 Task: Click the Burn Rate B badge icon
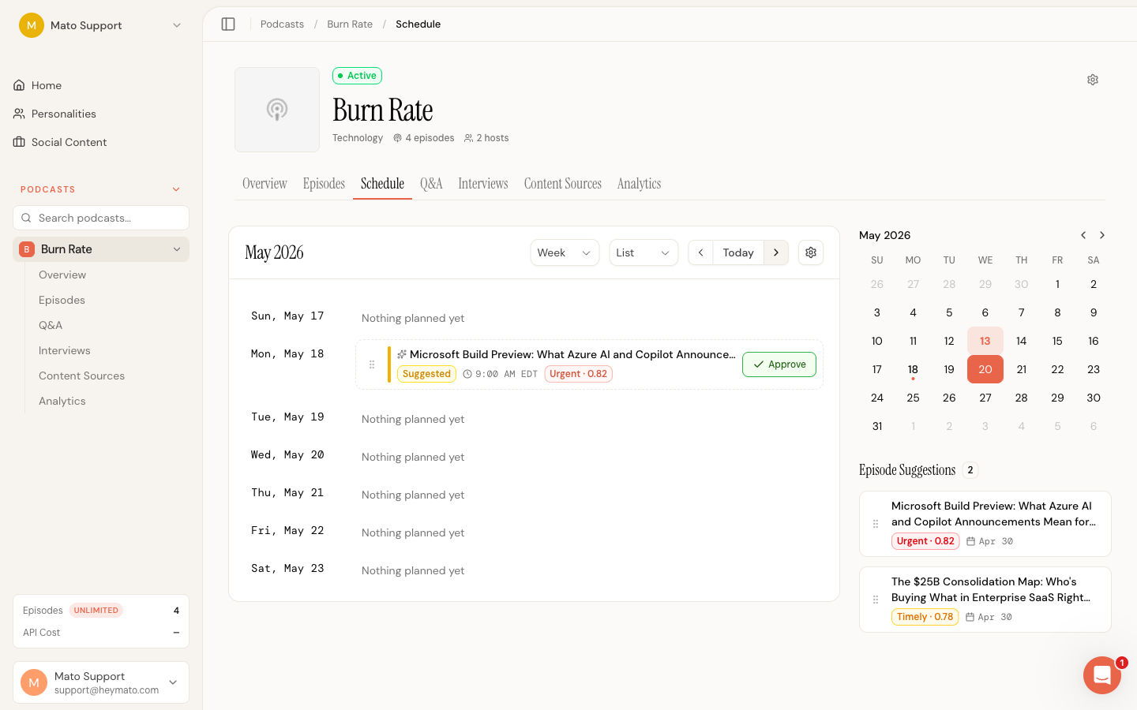[x=27, y=249]
